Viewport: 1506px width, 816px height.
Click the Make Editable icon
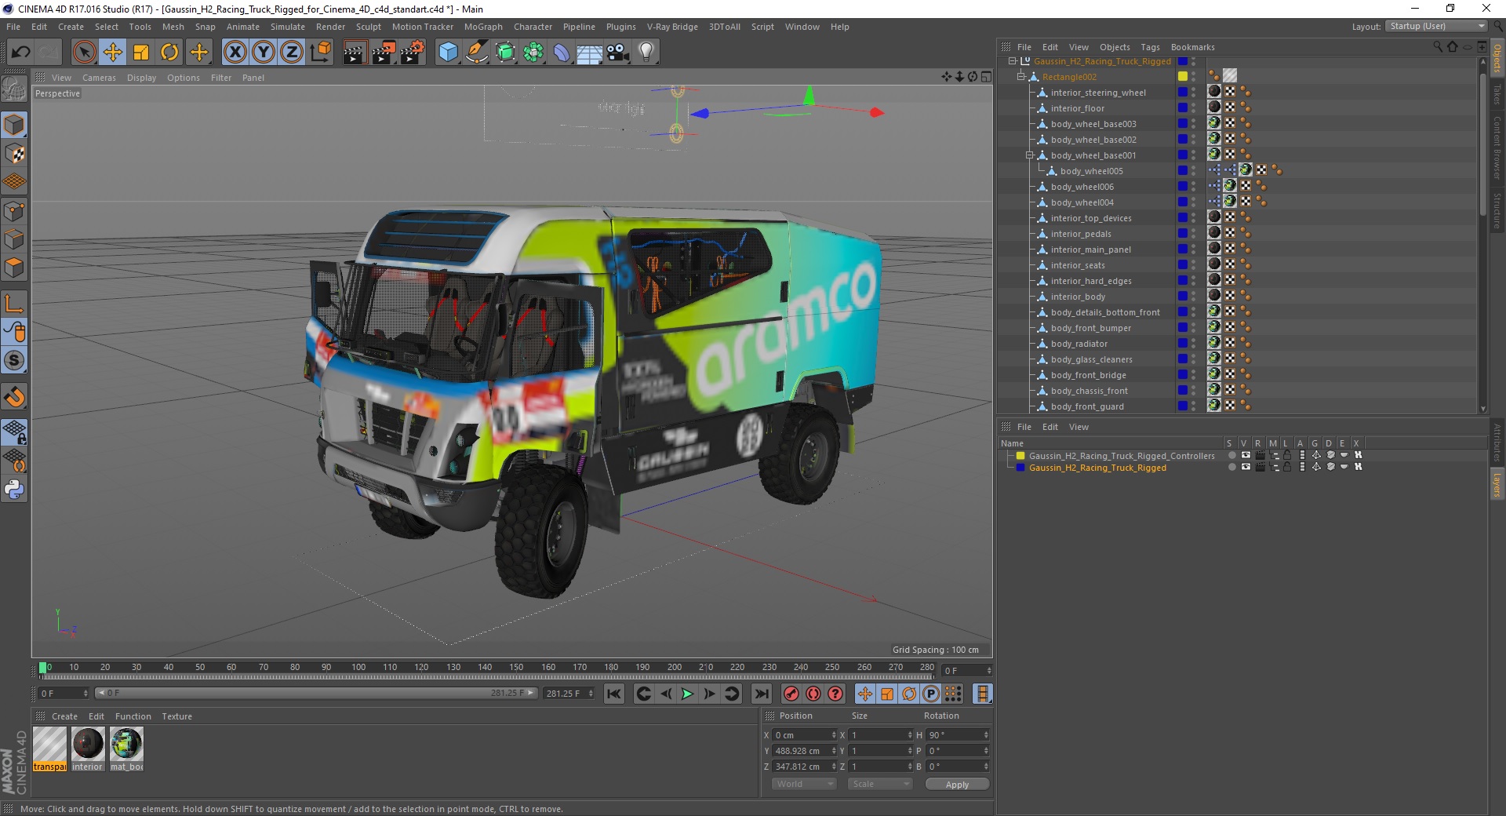coord(14,90)
